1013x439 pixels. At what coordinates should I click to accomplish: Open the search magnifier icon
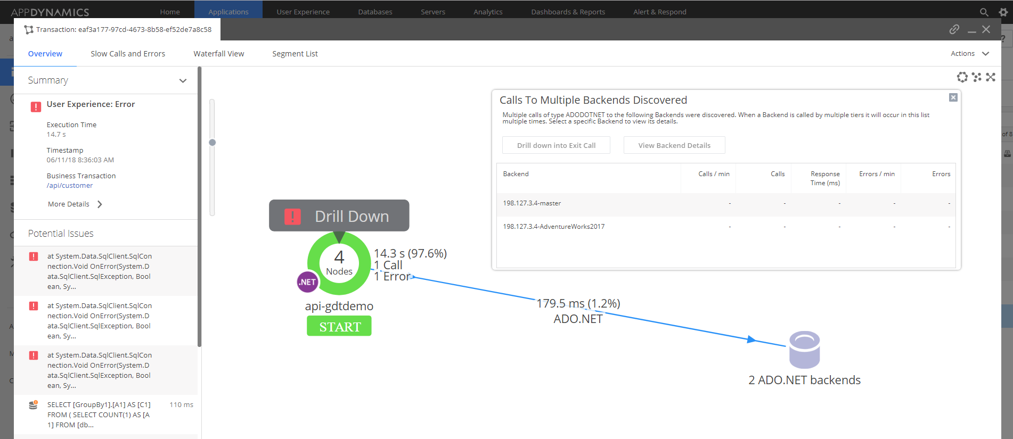click(984, 12)
